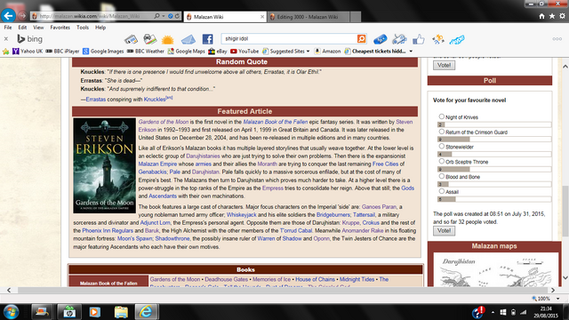This screenshot has height=320, width=569.
Task: Close the Malazan Wiki tab
Action: tap(262, 17)
